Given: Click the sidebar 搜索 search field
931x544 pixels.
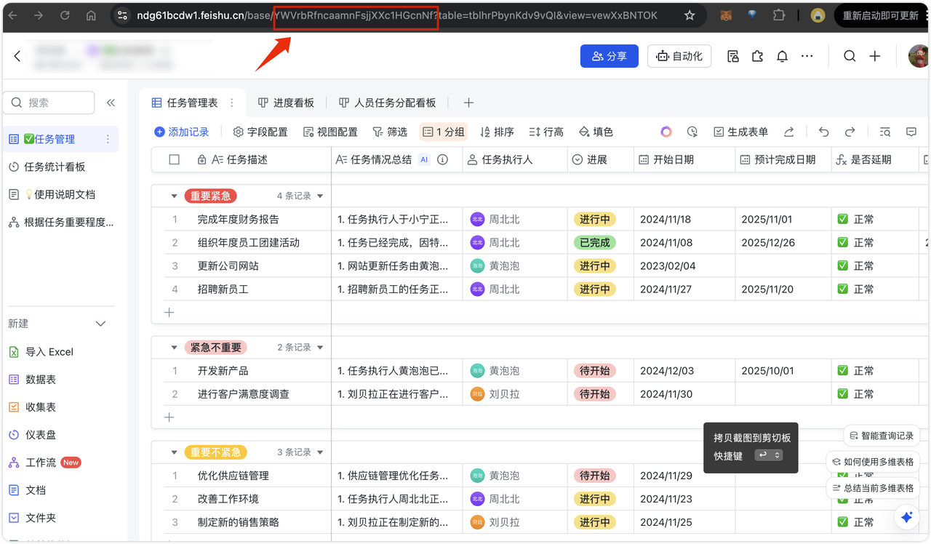Looking at the screenshot, I should tap(49, 103).
